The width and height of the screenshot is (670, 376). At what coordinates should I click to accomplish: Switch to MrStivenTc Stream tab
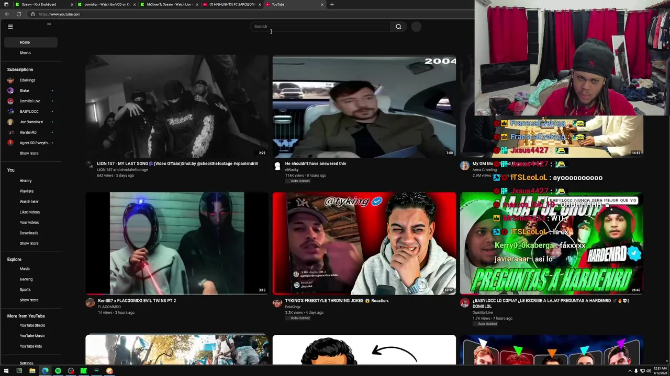click(170, 4)
